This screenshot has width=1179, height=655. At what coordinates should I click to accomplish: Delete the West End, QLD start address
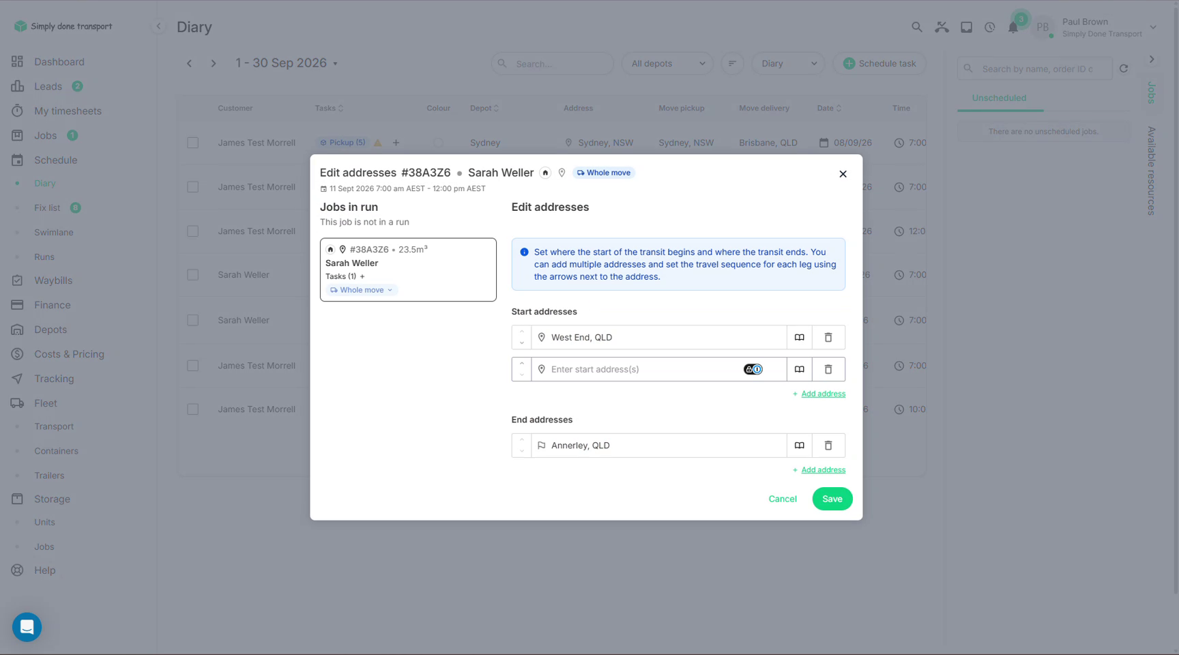tap(828, 337)
